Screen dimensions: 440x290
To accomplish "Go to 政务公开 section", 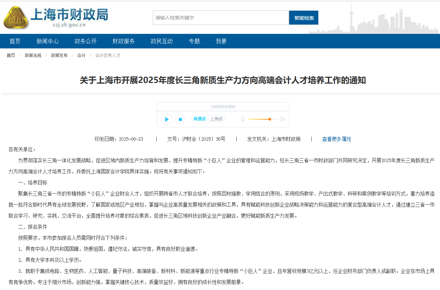I will tap(86, 41).
